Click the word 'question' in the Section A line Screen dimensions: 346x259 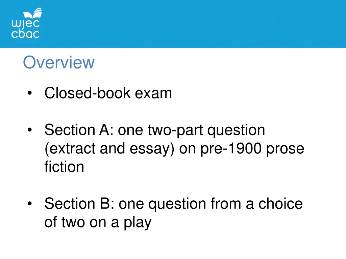236,130
